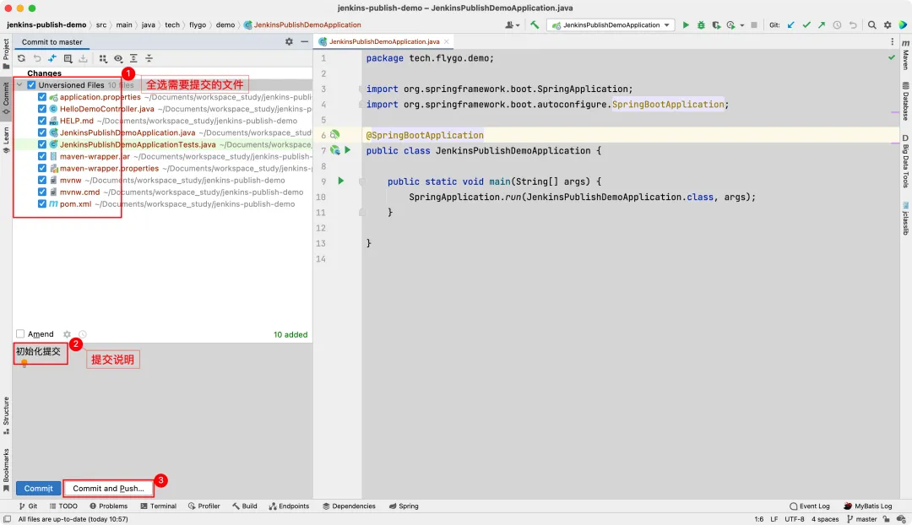
Task: Open Search Everywhere magnifier icon
Action: pyautogui.click(x=871, y=25)
